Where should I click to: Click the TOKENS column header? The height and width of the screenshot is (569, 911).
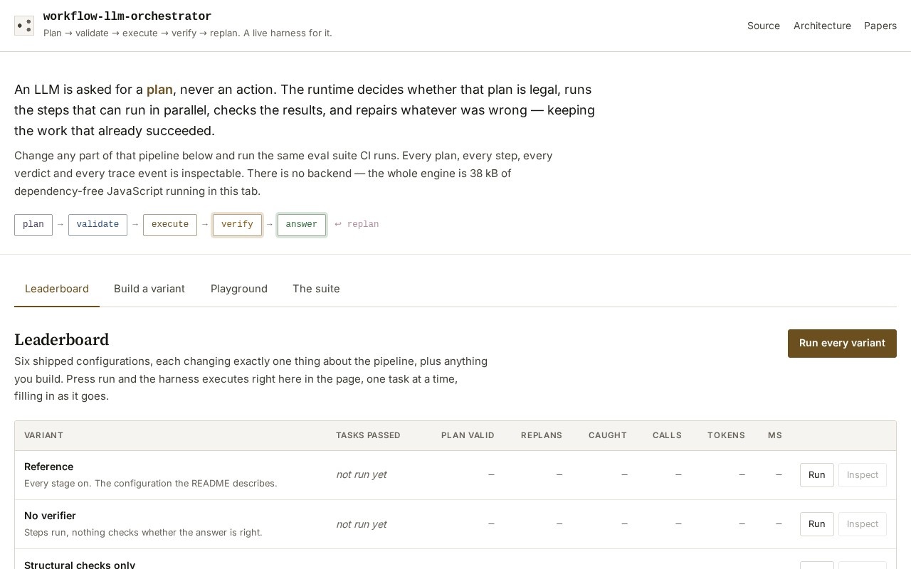point(726,435)
